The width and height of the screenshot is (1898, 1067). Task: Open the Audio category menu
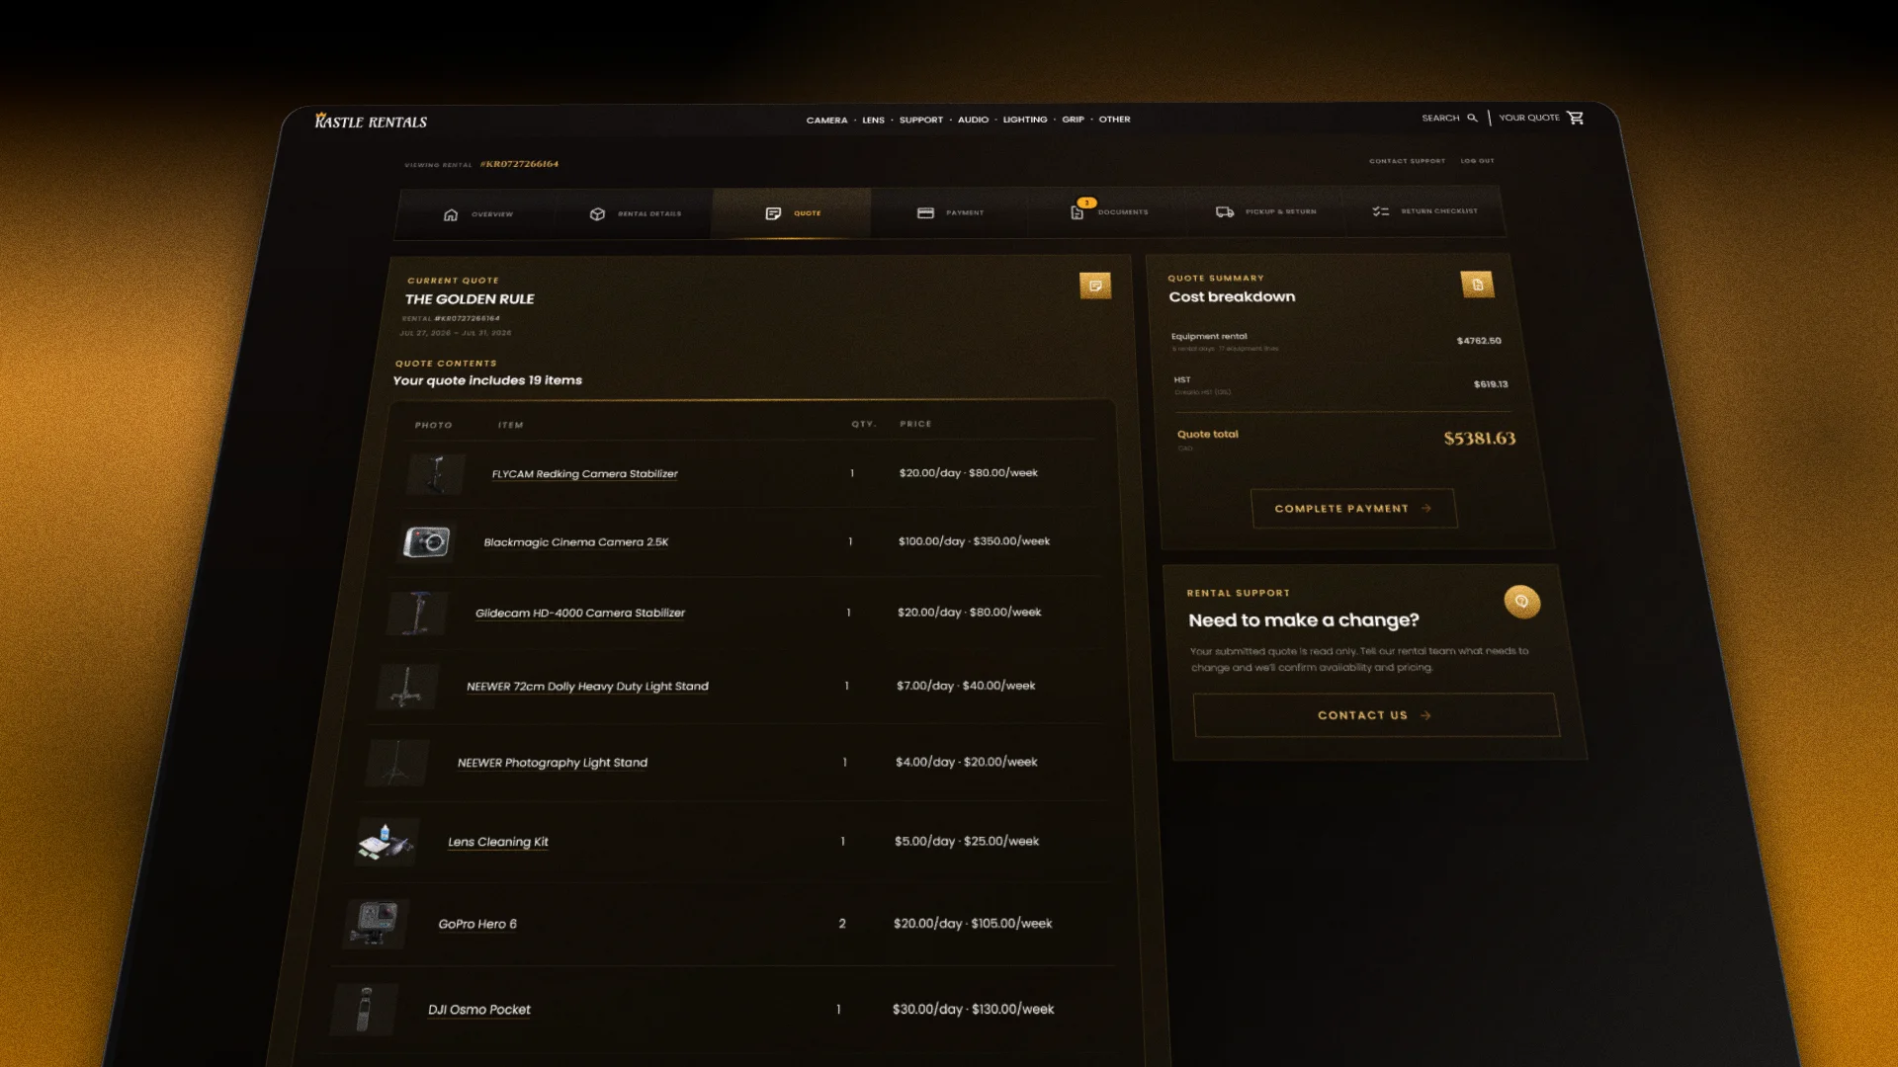(x=973, y=120)
